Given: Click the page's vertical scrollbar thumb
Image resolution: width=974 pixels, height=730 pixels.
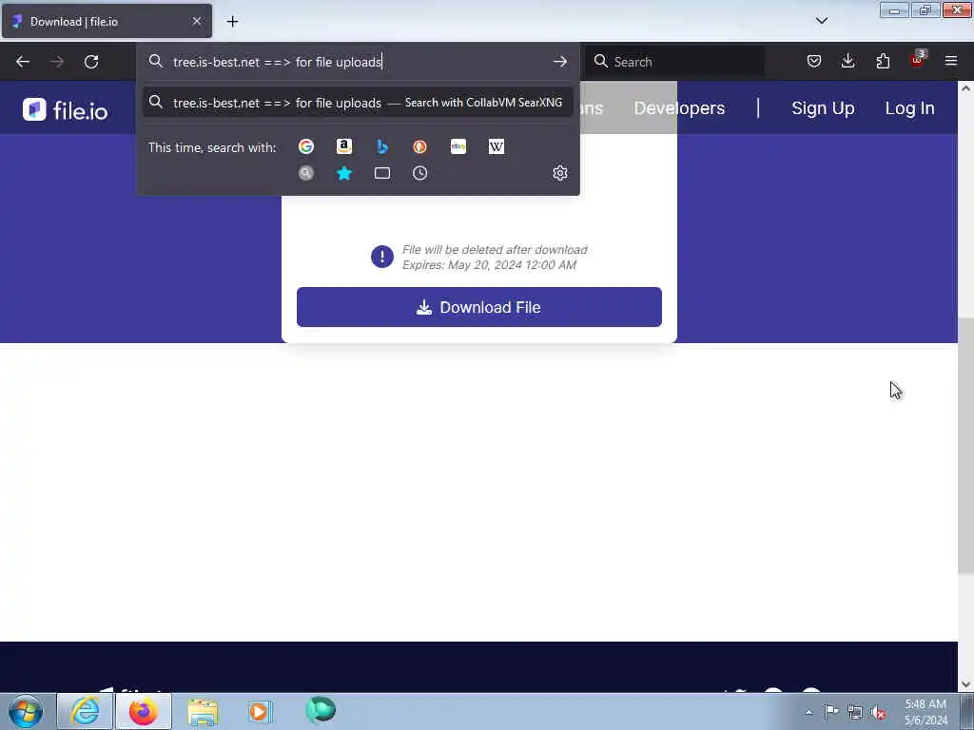Looking at the screenshot, I should 965,445.
